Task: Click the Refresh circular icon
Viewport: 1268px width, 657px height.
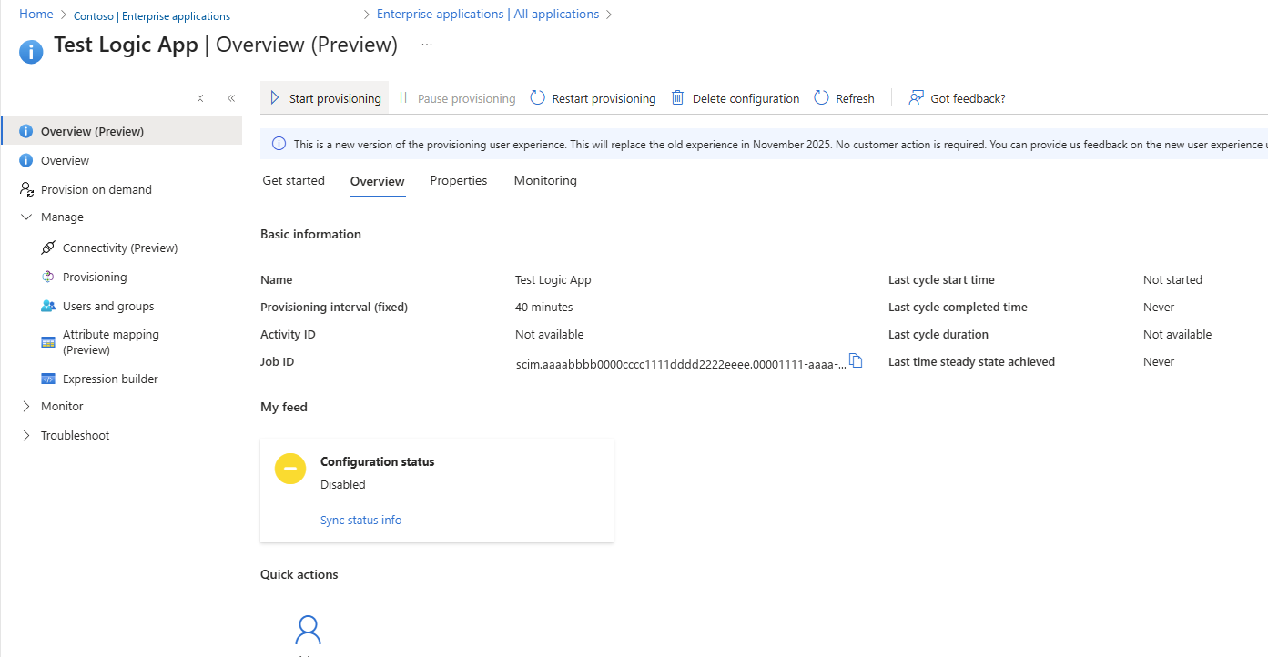Action: pyautogui.click(x=821, y=98)
